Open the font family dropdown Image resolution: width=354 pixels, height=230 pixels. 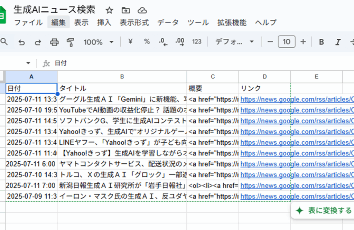234,42
